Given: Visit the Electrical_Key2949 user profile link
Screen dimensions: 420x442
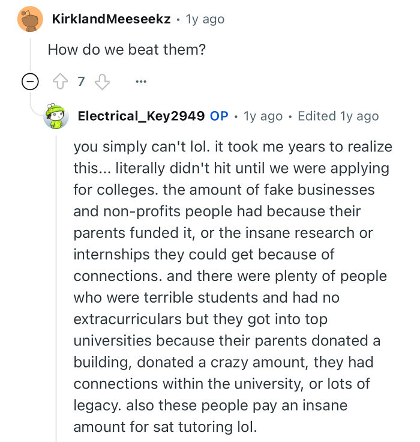Looking at the screenshot, I should click(x=141, y=116).
